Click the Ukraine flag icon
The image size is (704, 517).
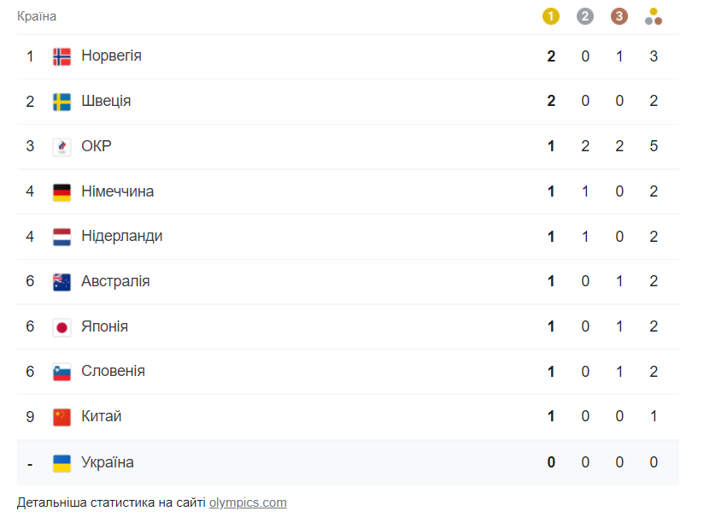(x=62, y=463)
